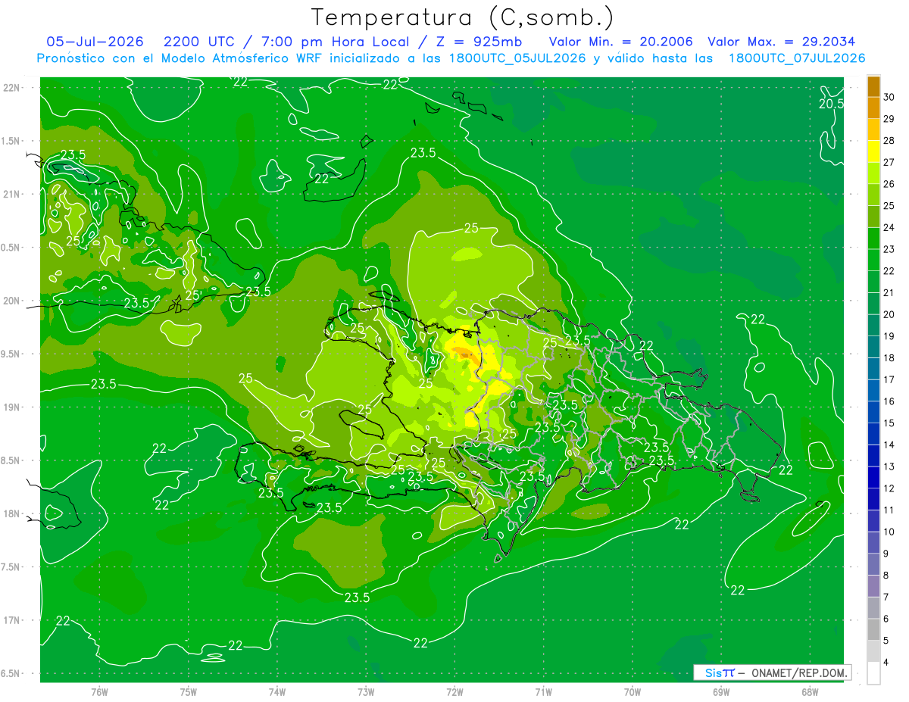Click the "74W" longitude axis label

(277, 692)
